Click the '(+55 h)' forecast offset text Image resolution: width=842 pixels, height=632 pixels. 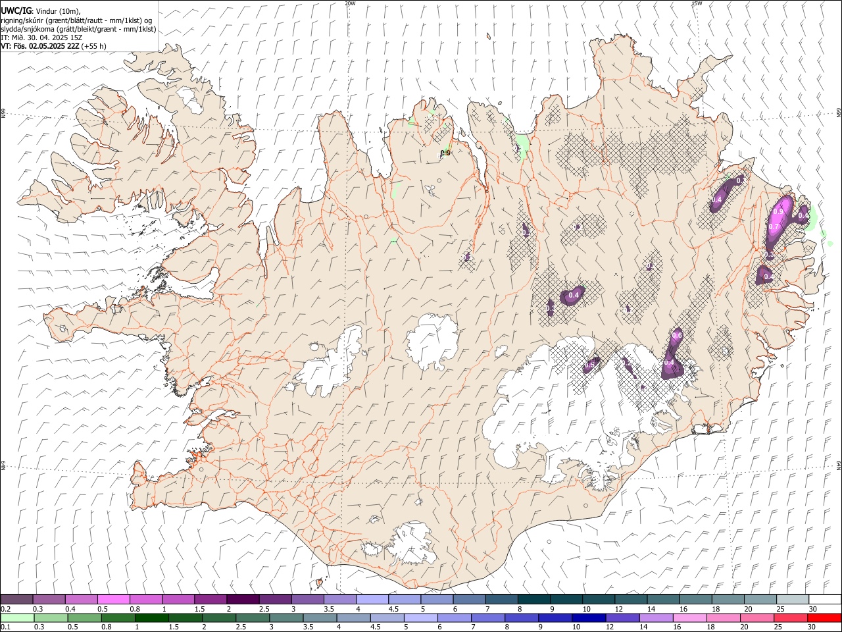(94, 46)
